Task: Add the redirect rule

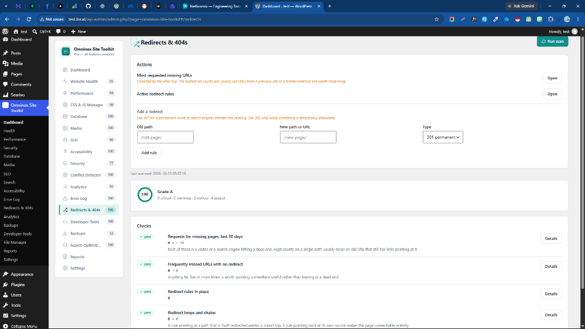Action: click(149, 153)
